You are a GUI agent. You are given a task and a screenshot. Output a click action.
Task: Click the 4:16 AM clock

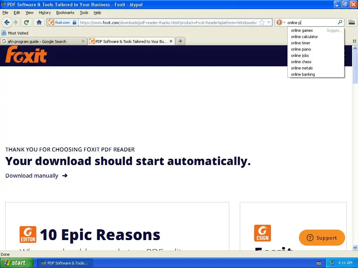pos(345,263)
